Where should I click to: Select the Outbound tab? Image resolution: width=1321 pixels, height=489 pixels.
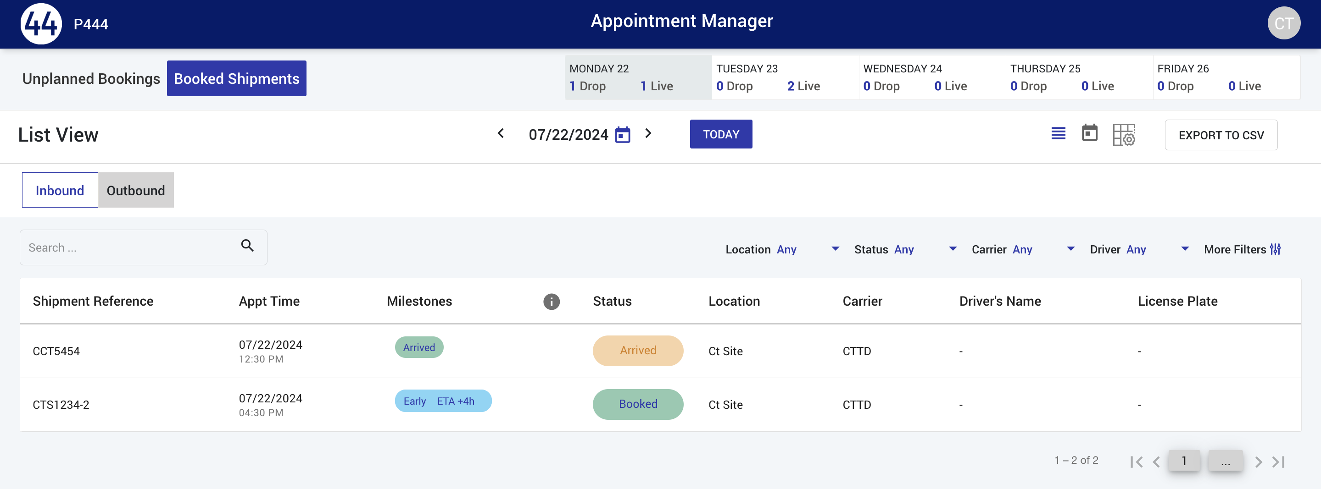(x=135, y=190)
